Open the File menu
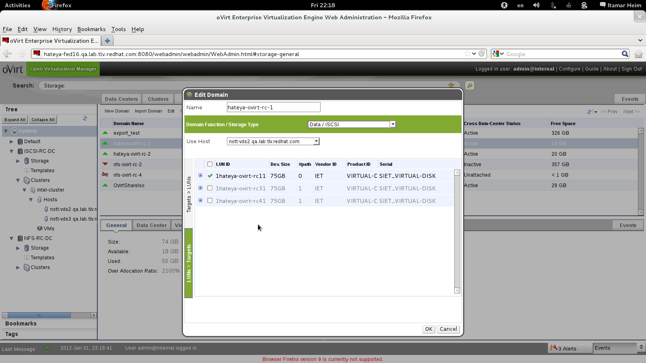 pos(7,29)
